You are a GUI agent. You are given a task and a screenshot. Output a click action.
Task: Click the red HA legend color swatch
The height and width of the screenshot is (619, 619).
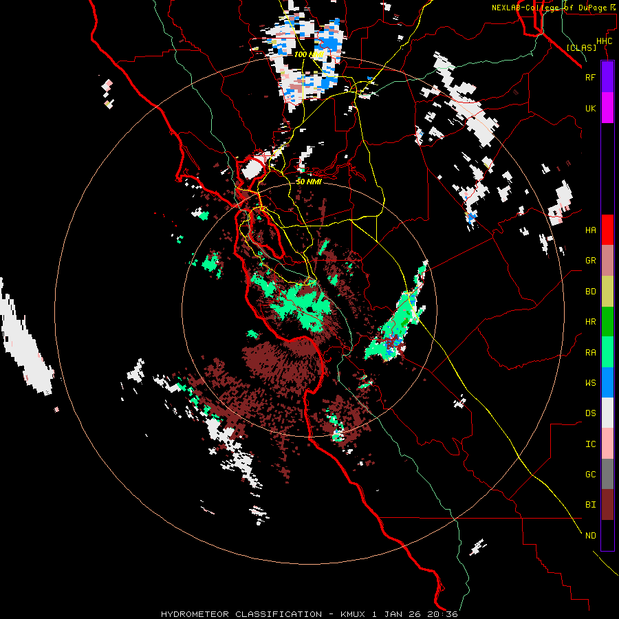point(607,230)
